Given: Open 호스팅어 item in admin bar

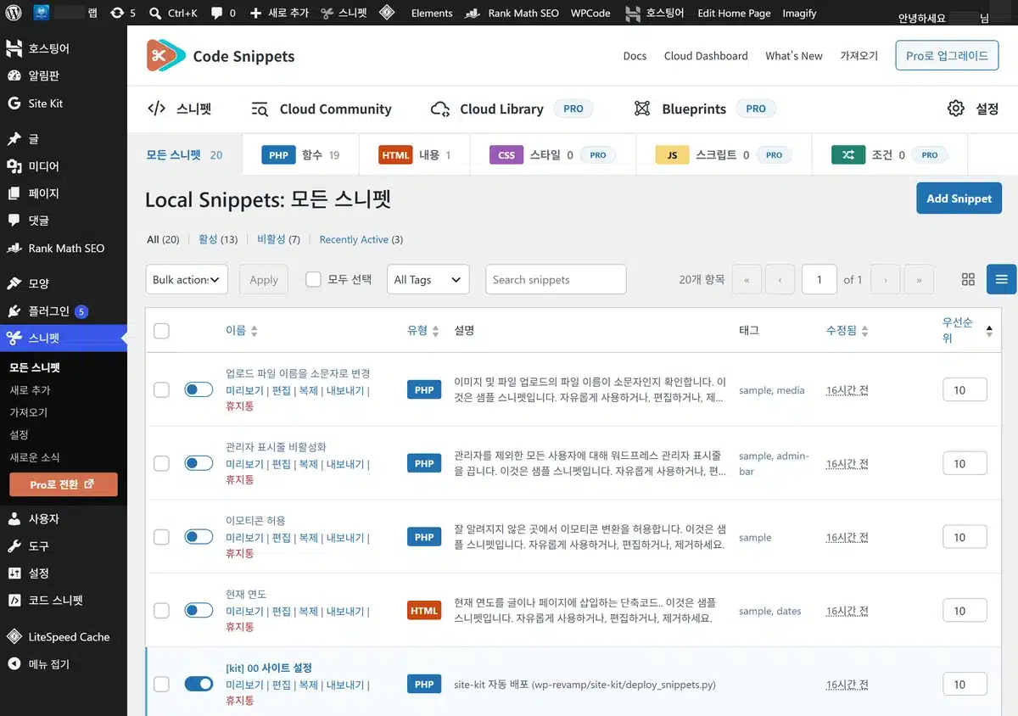Looking at the screenshot, I should click(655, 13).
